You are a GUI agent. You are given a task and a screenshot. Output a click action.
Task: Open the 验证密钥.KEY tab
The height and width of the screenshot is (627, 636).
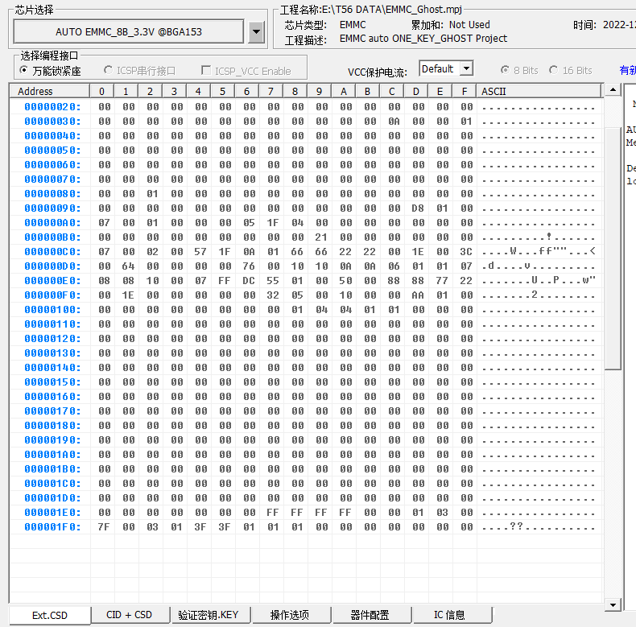pyautogui.click(x=209, y=615)
